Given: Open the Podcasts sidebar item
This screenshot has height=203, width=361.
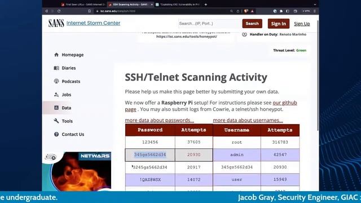Looking at the screenshot, I should [71, 81].
